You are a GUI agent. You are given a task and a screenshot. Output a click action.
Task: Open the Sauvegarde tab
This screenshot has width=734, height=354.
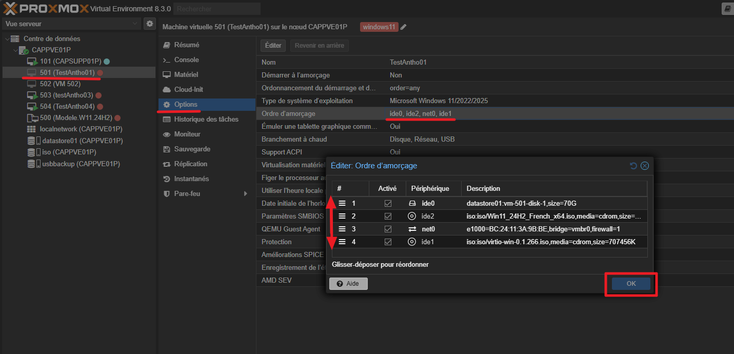[207, 149]
